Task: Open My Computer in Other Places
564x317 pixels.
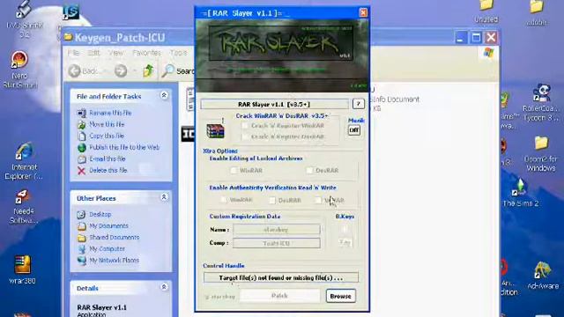Action: [x=108, y=248]
